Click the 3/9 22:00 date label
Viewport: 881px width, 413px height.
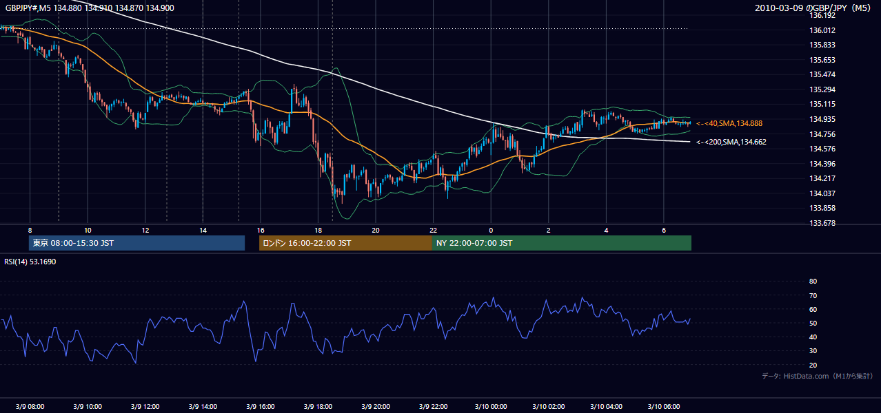(x=433, y=407)
